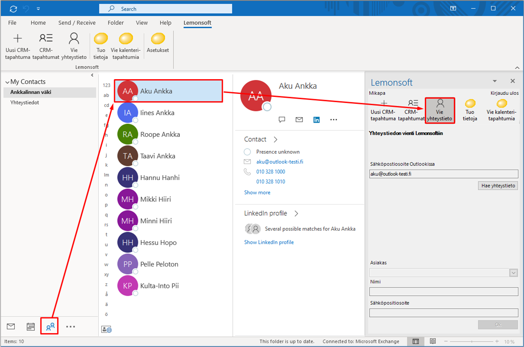
Task: Switch to Mail view
Action: point(11,326)
